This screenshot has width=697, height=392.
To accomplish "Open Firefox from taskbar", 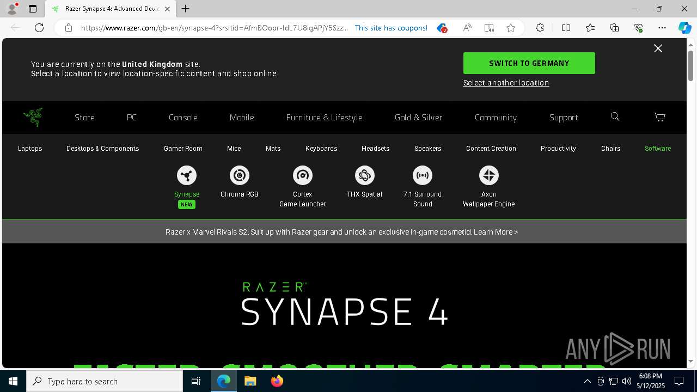I will [277, 381].
